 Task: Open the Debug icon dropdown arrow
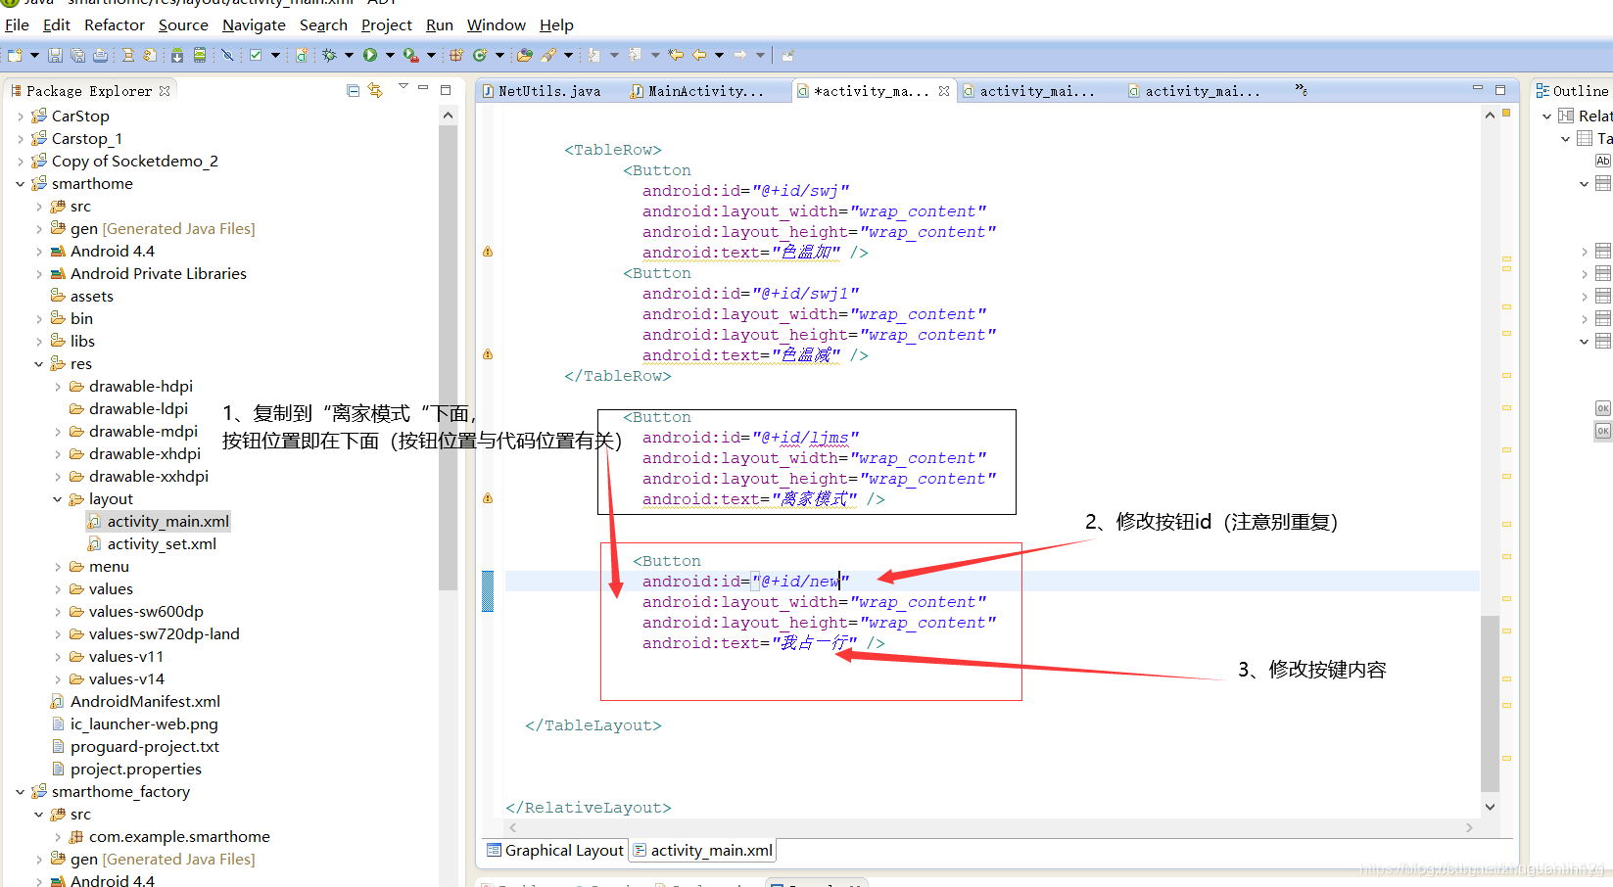[x=349, y=55]
